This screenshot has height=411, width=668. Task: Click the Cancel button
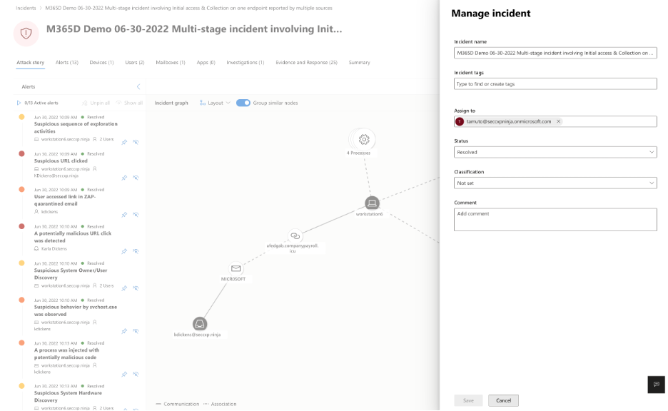coord(503,400)
